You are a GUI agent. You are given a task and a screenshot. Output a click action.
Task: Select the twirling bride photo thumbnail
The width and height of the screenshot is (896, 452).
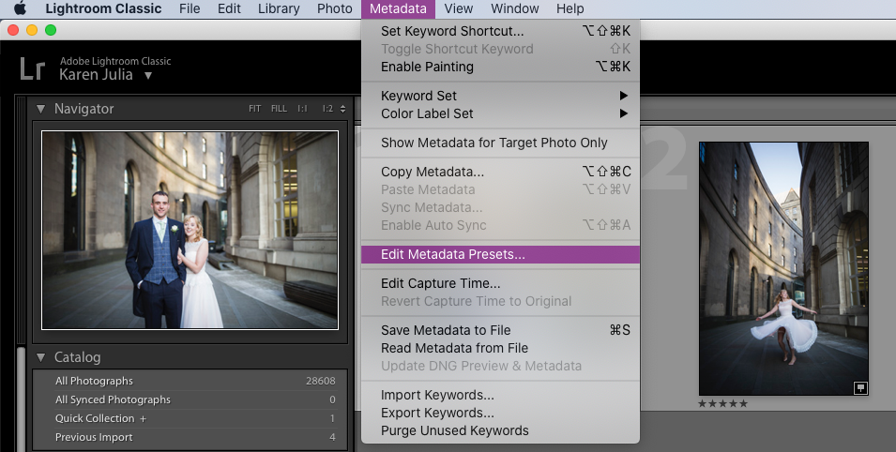783,268
